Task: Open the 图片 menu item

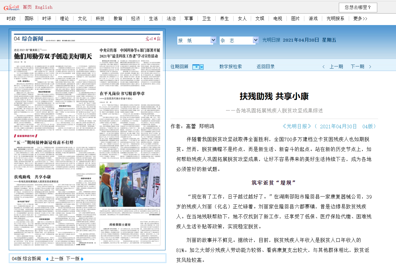Action: pyautogui.click(x=295, y=18)
